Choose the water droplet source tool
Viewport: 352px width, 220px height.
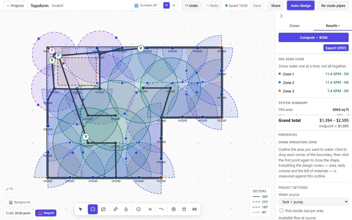coord(126,209)
